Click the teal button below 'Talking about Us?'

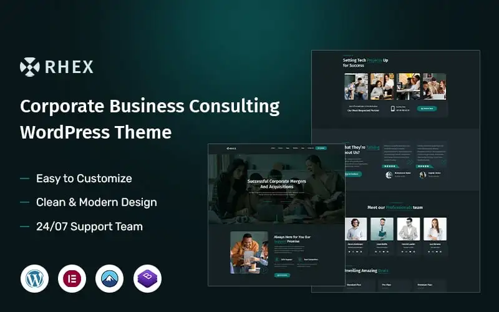pos(352,174)
